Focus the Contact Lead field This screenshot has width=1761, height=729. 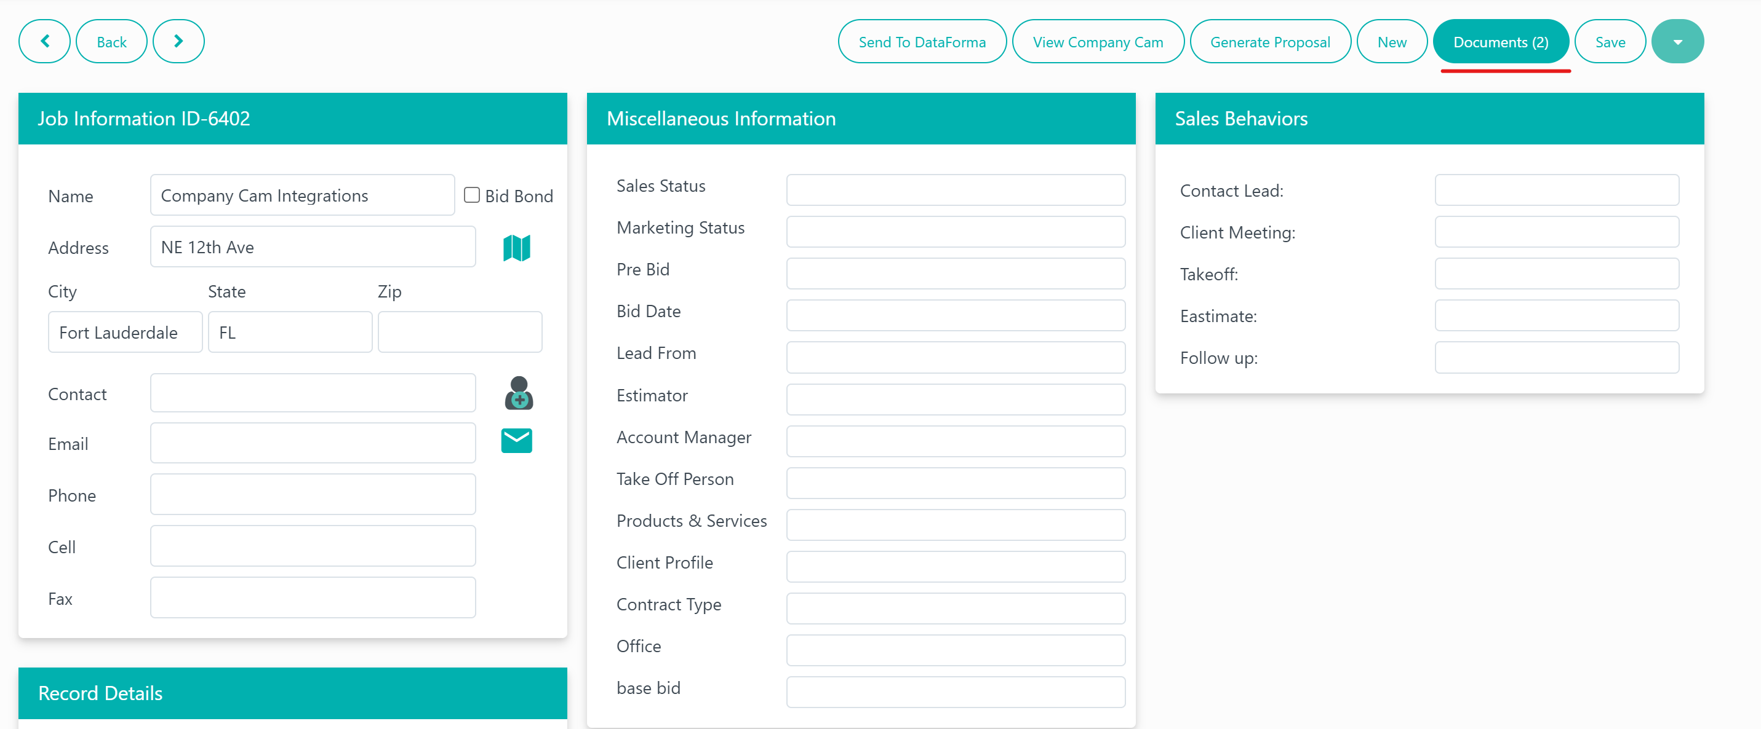pyautogui.click(x=1557, y=190)
